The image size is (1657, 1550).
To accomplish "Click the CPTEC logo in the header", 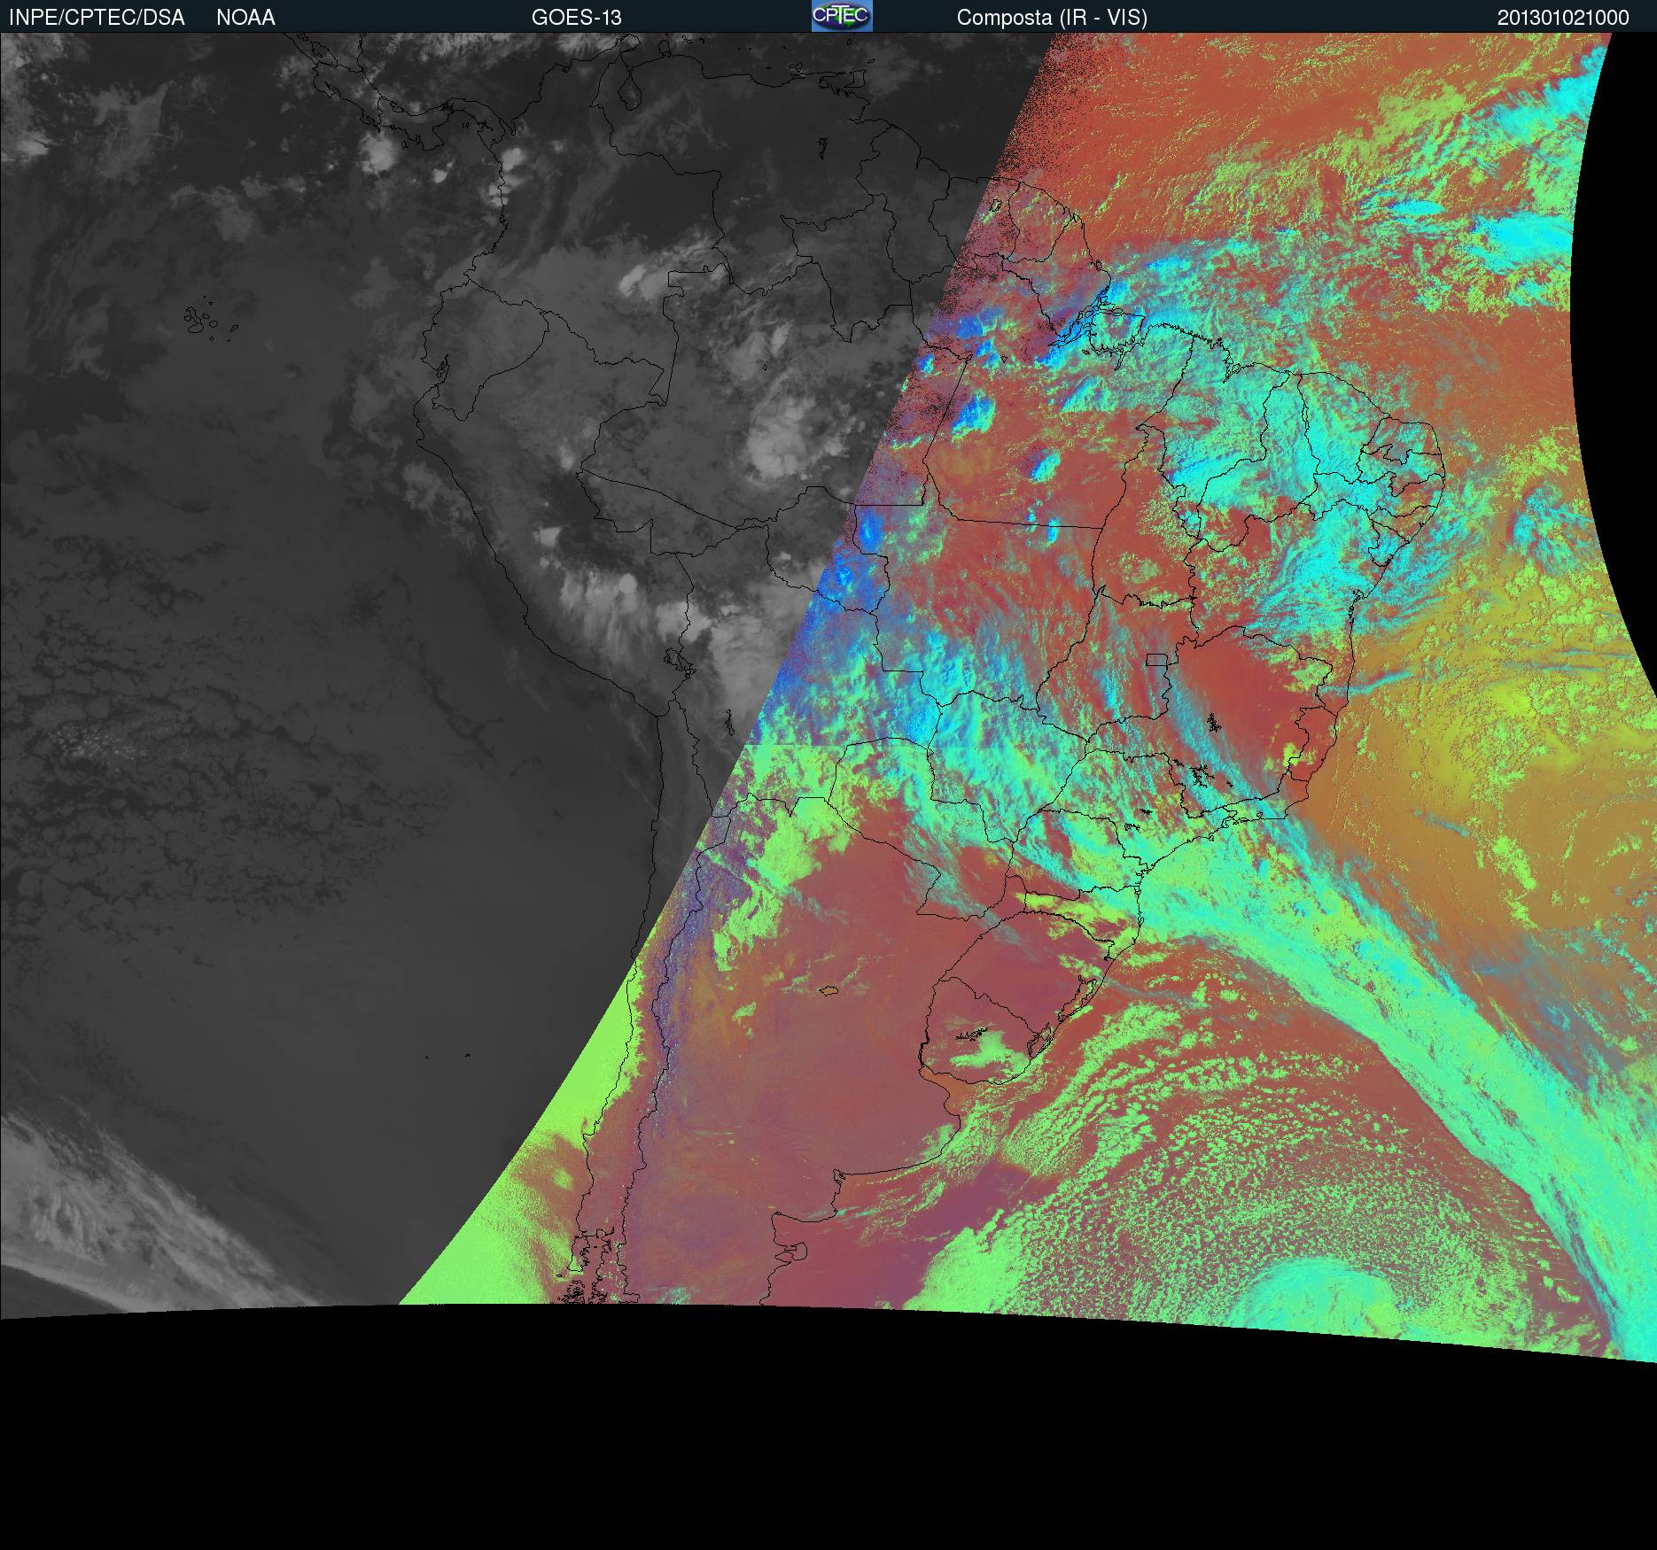I will tap(842, 16).
